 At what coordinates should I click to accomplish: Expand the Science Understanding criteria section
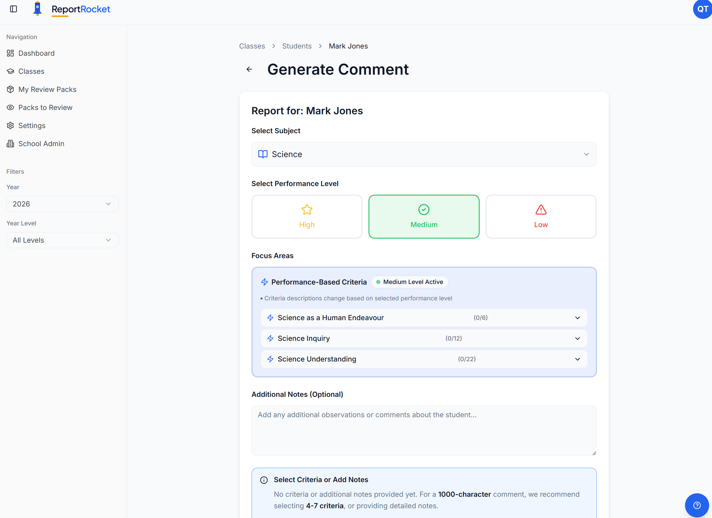tap(424, 359)
